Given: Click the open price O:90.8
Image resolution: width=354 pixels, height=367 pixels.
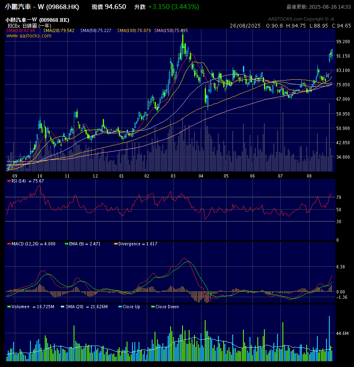Looking at the screenshot, I should tap(274, 26).
